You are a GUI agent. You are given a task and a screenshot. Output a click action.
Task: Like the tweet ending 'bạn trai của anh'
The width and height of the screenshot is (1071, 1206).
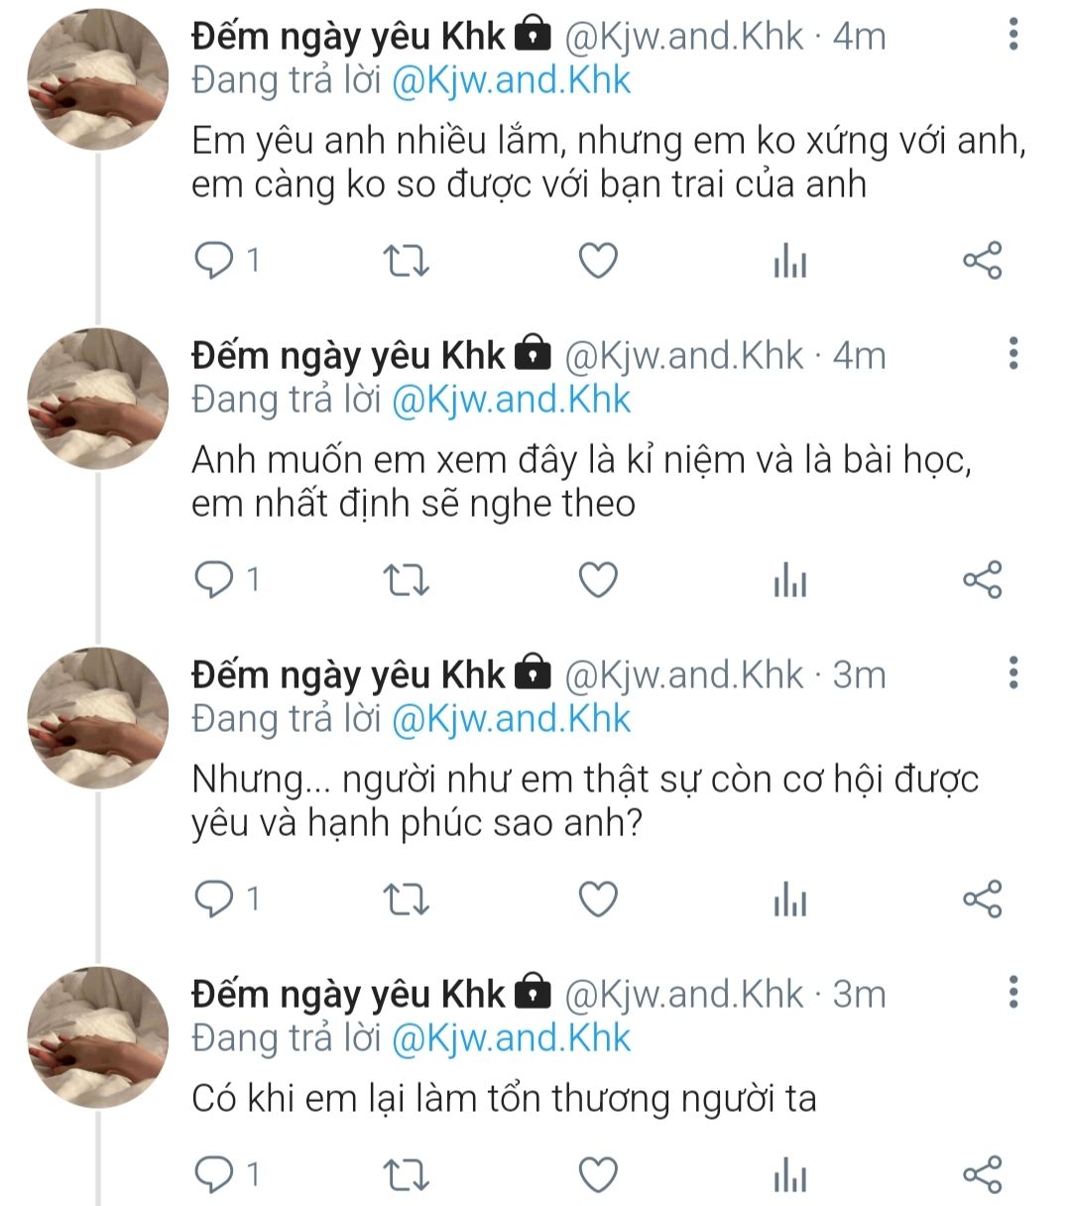click(598, 261)
